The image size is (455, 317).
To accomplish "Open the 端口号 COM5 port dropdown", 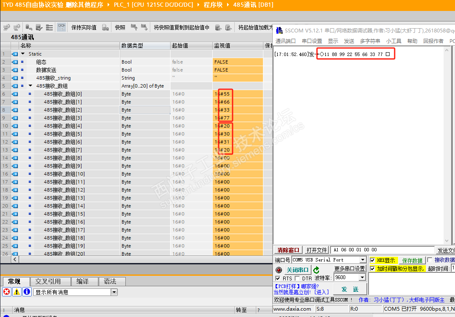I will (363, 260).
